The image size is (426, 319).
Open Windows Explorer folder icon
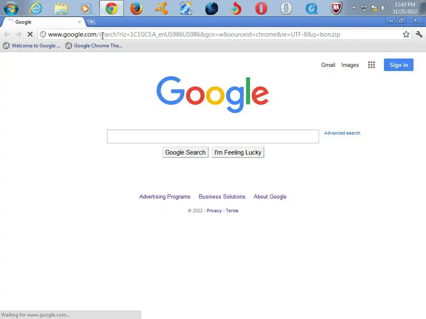click(61, 8)
